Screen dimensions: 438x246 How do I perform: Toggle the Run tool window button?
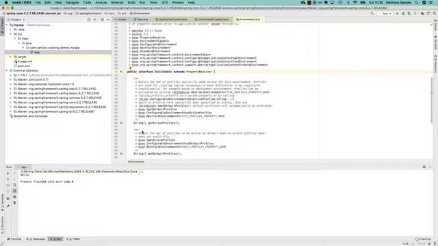coord(55,239)
